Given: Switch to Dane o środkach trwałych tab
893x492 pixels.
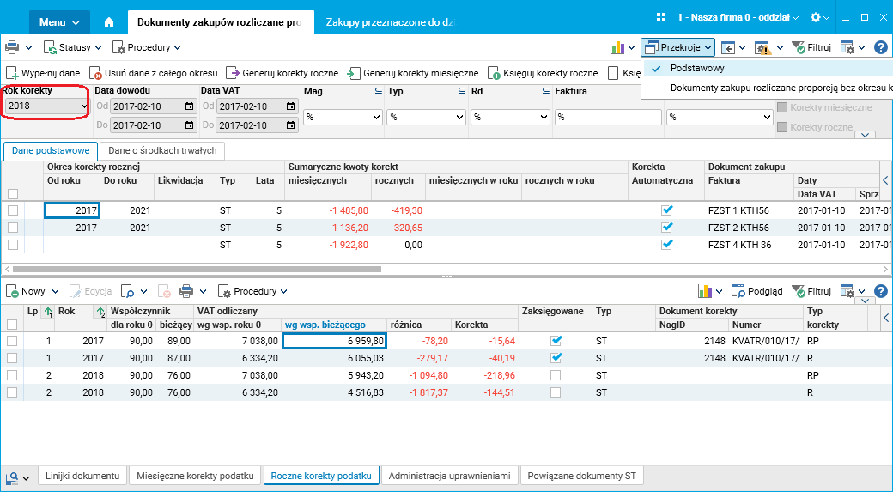Looking at the screenshot, I should pos(162,151).
